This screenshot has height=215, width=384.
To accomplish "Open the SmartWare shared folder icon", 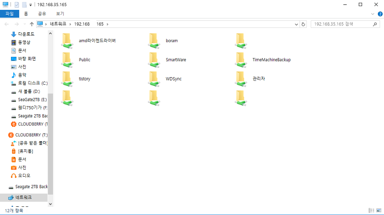I will pyautogui.click(x=154, y=60).
